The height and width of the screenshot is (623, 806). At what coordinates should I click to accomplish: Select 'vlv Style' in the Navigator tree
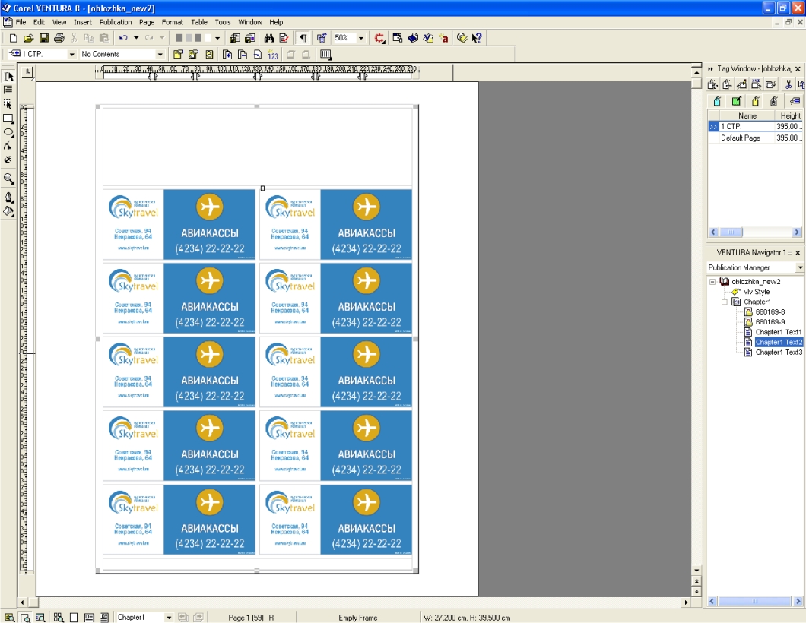point(757,292)
